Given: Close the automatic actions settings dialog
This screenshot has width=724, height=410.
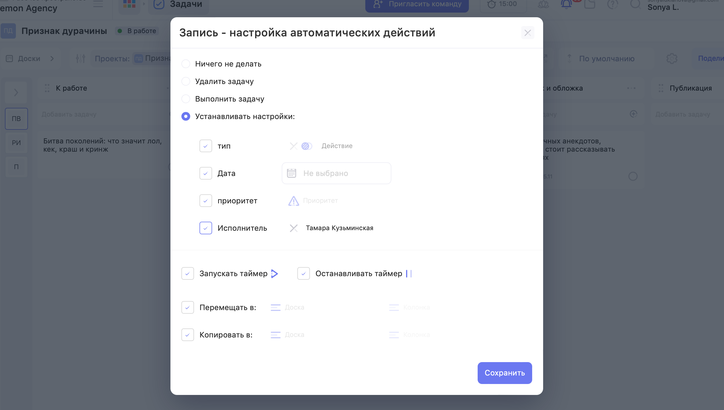Looking at the screenshot, I should coord(528,33).
